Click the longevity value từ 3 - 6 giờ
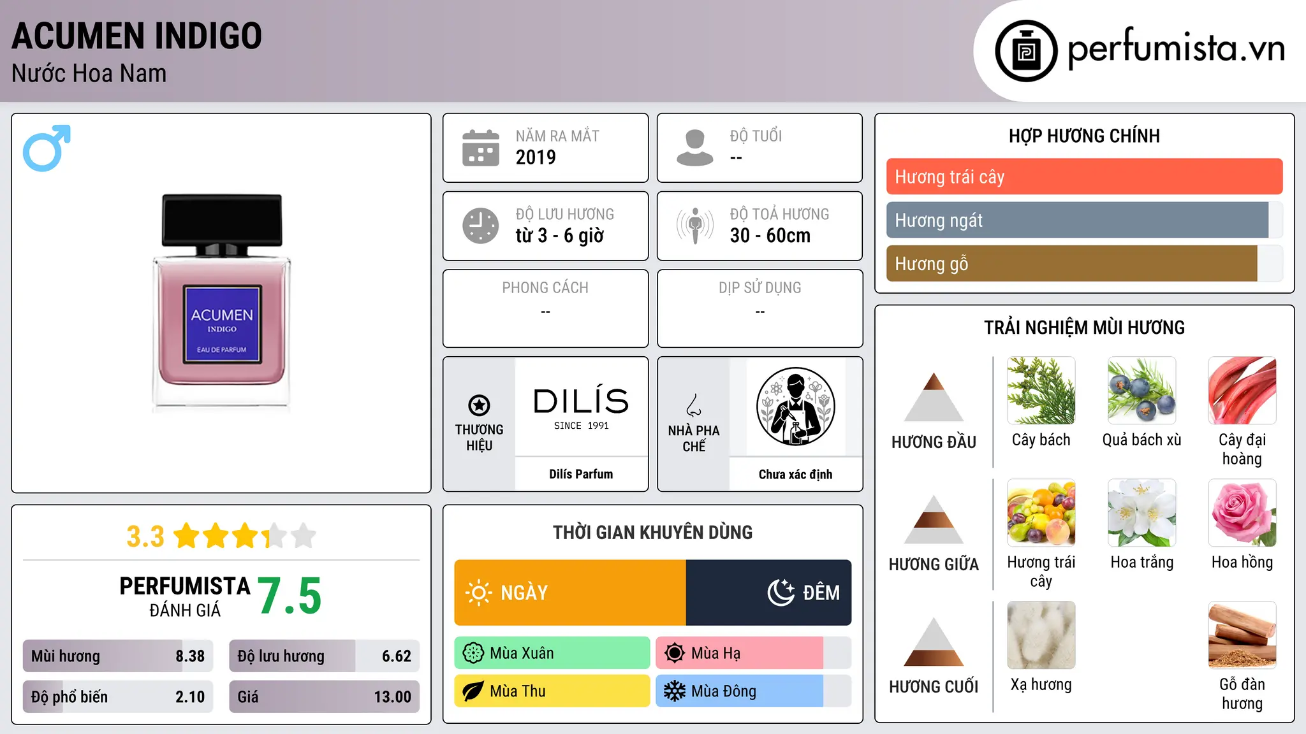1306x734 pixels. [x=559, y=235]
